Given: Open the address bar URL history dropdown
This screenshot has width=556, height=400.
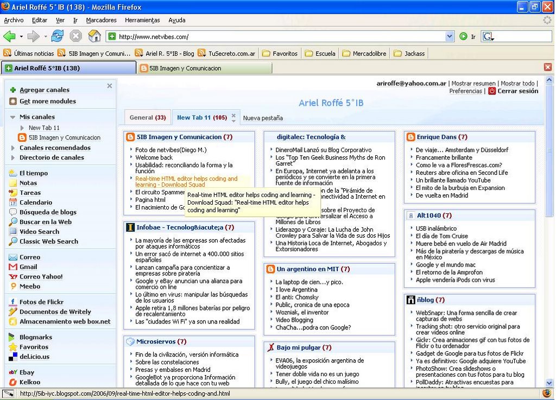Looking at the screenshot, I should pos(449,36).
